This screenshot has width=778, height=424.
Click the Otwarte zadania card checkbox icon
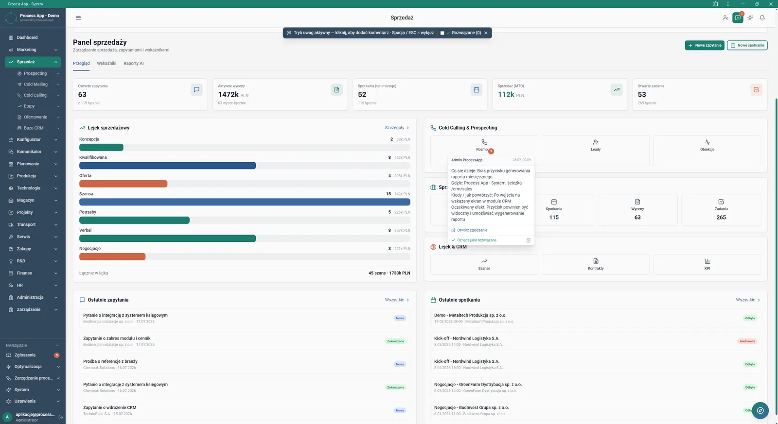click(756, 90)
